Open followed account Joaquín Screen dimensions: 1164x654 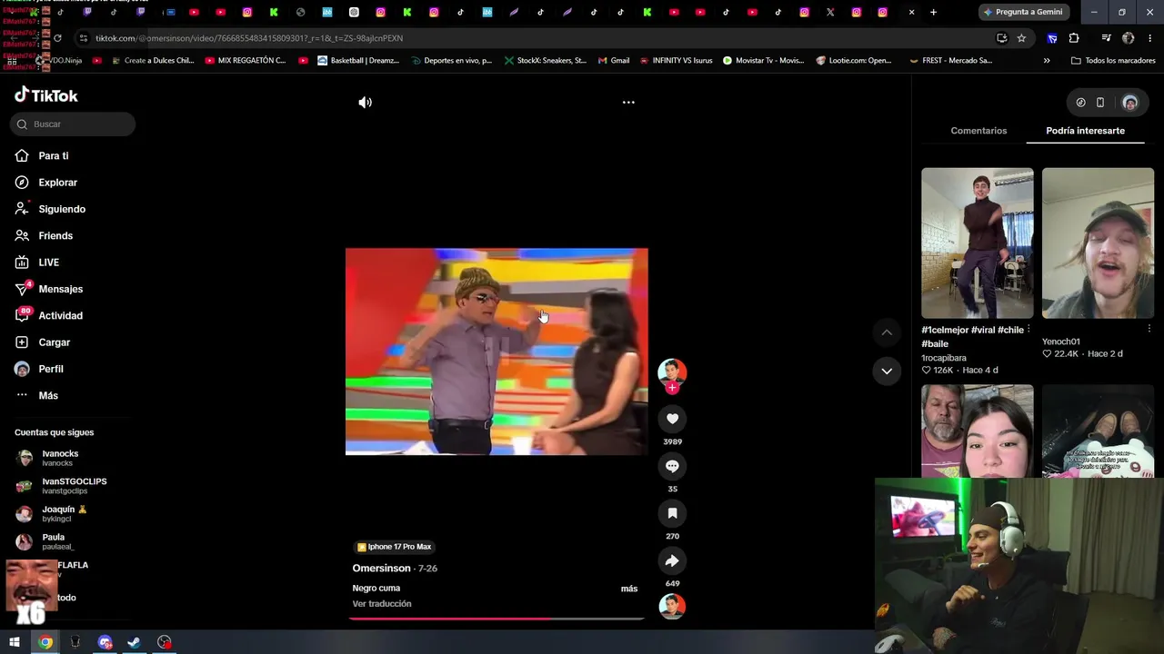[65, 513]
